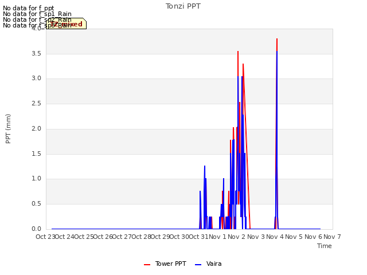Click the 'No data for f_sp1_Rain' message
This screenshot has width=367, height=275.
coord(37,14)
